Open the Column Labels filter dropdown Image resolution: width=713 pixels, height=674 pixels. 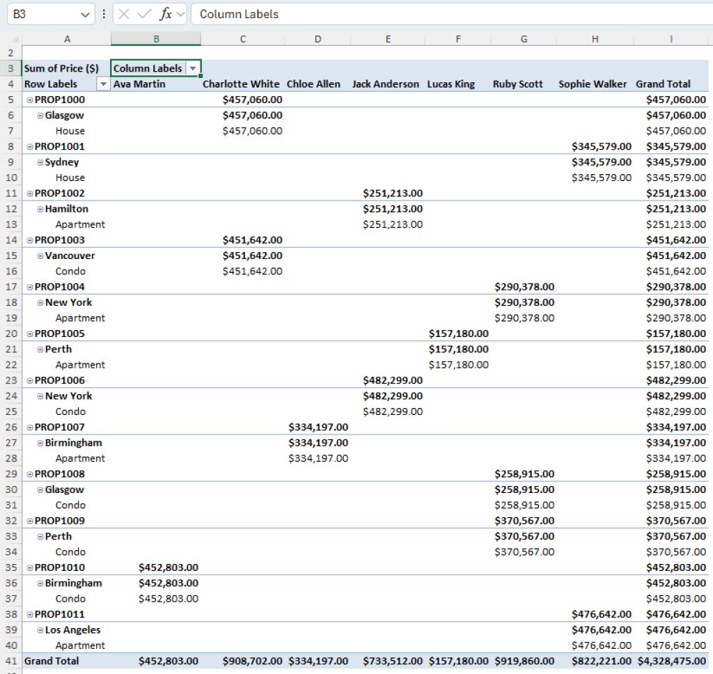[194, 68]
